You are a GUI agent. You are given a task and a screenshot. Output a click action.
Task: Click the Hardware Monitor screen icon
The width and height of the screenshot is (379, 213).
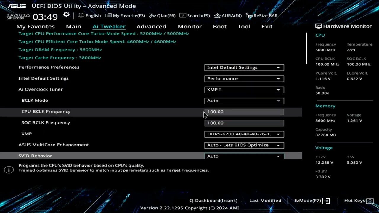click(x=319, y=26)
